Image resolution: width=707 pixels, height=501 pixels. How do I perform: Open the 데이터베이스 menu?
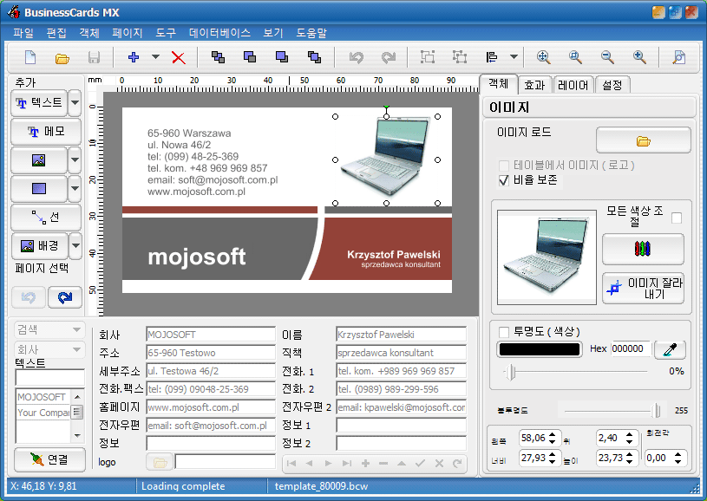click(219, 32)
